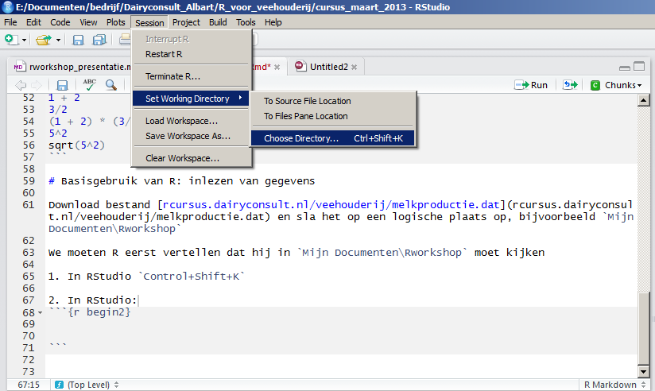
Task: Expand the recent files dropdown arrow
Action: point(59,40)
